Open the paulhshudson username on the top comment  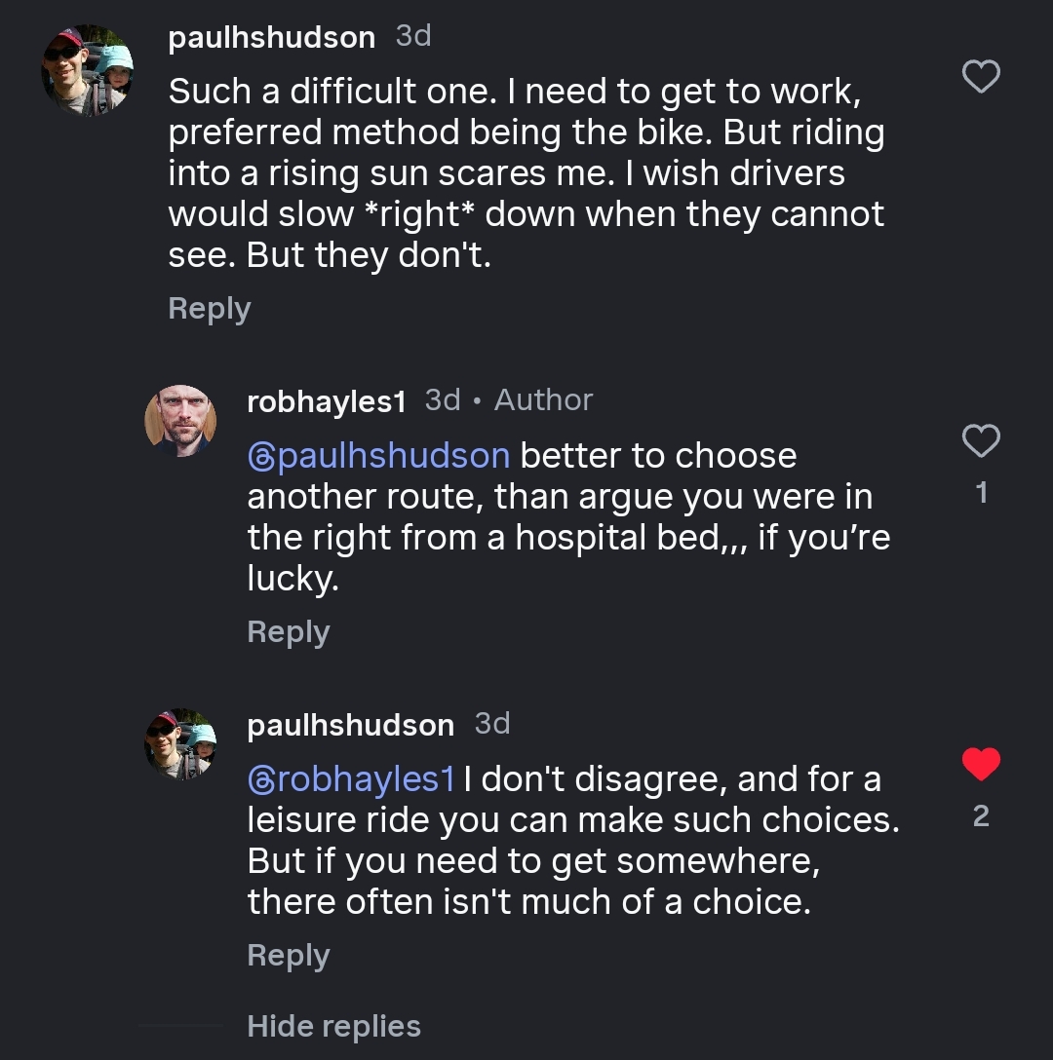pos(271,38)
